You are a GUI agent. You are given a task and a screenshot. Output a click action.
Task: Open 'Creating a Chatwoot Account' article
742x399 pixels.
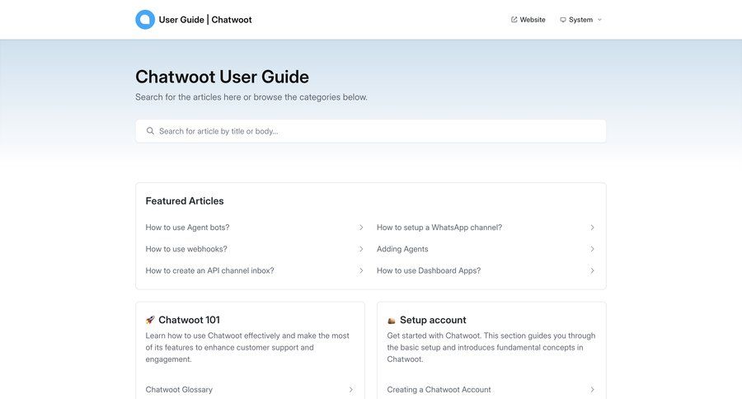point(439,390)
